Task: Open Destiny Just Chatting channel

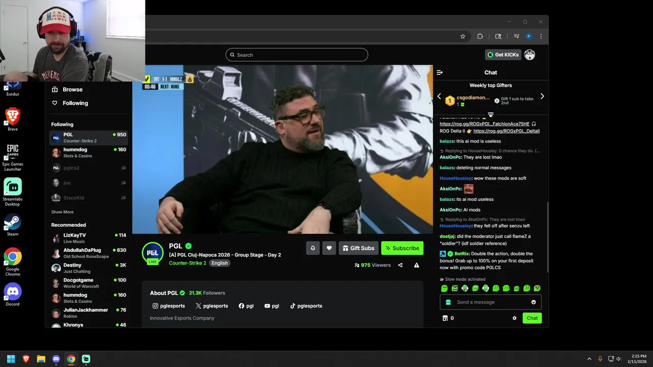Action: click(89, 268)
